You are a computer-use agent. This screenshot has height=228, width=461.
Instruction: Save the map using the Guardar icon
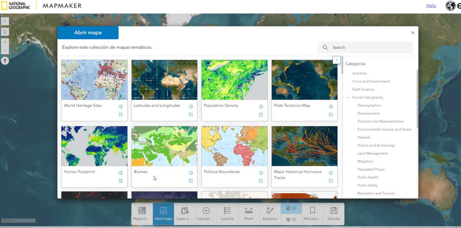tap(333, 213)
